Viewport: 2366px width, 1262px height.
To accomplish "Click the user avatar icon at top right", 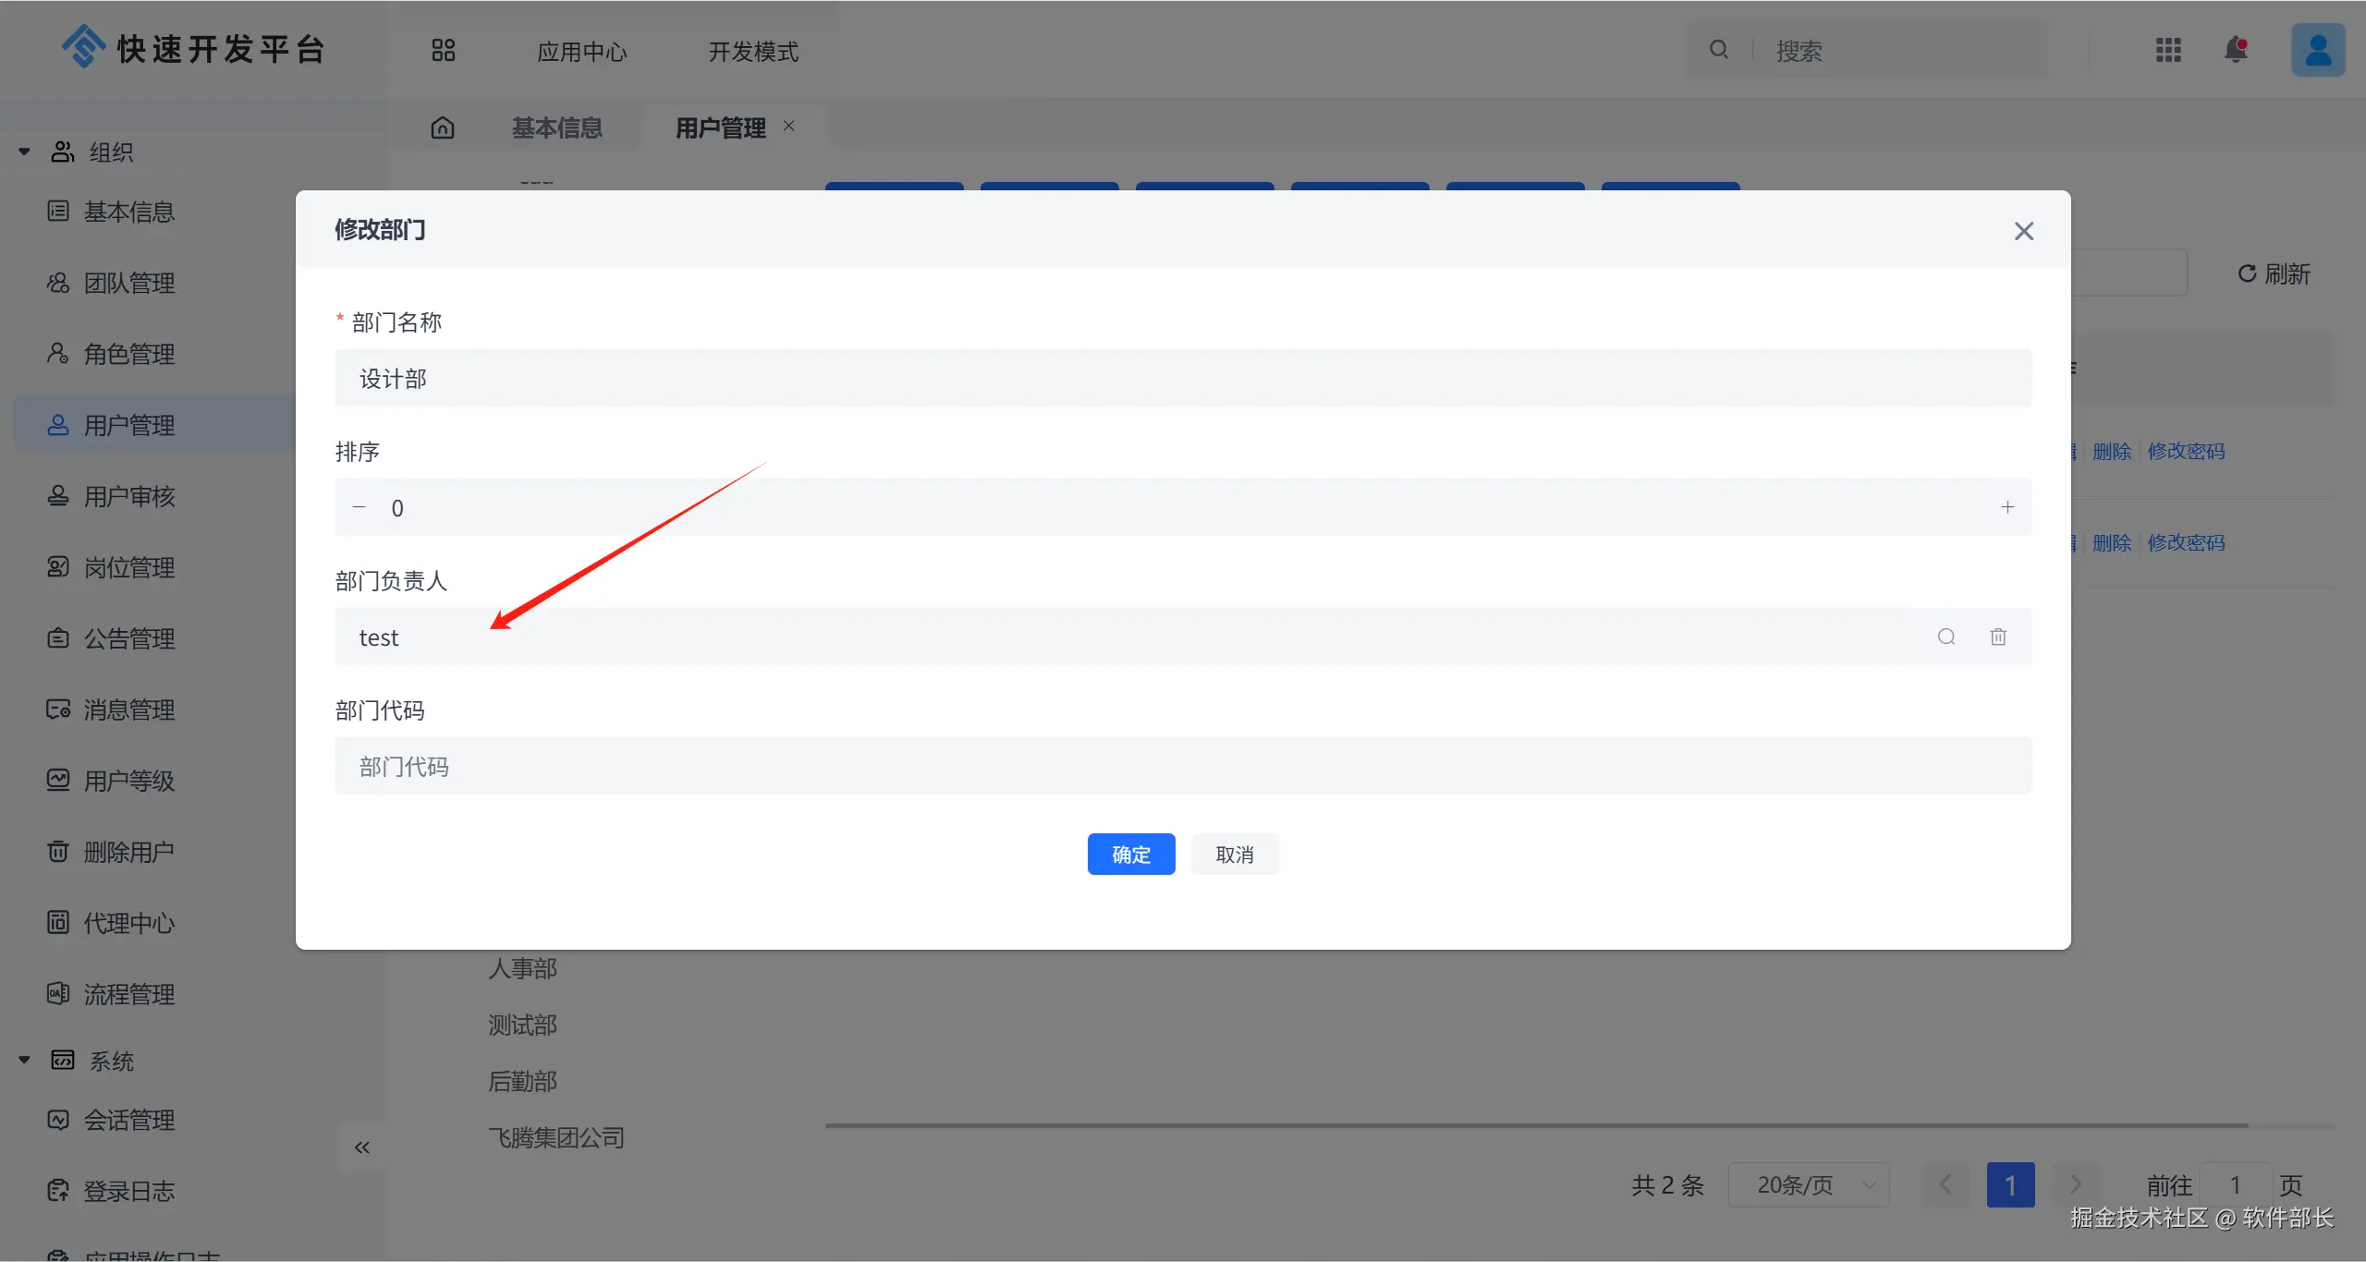I will tap(2318, 50).
